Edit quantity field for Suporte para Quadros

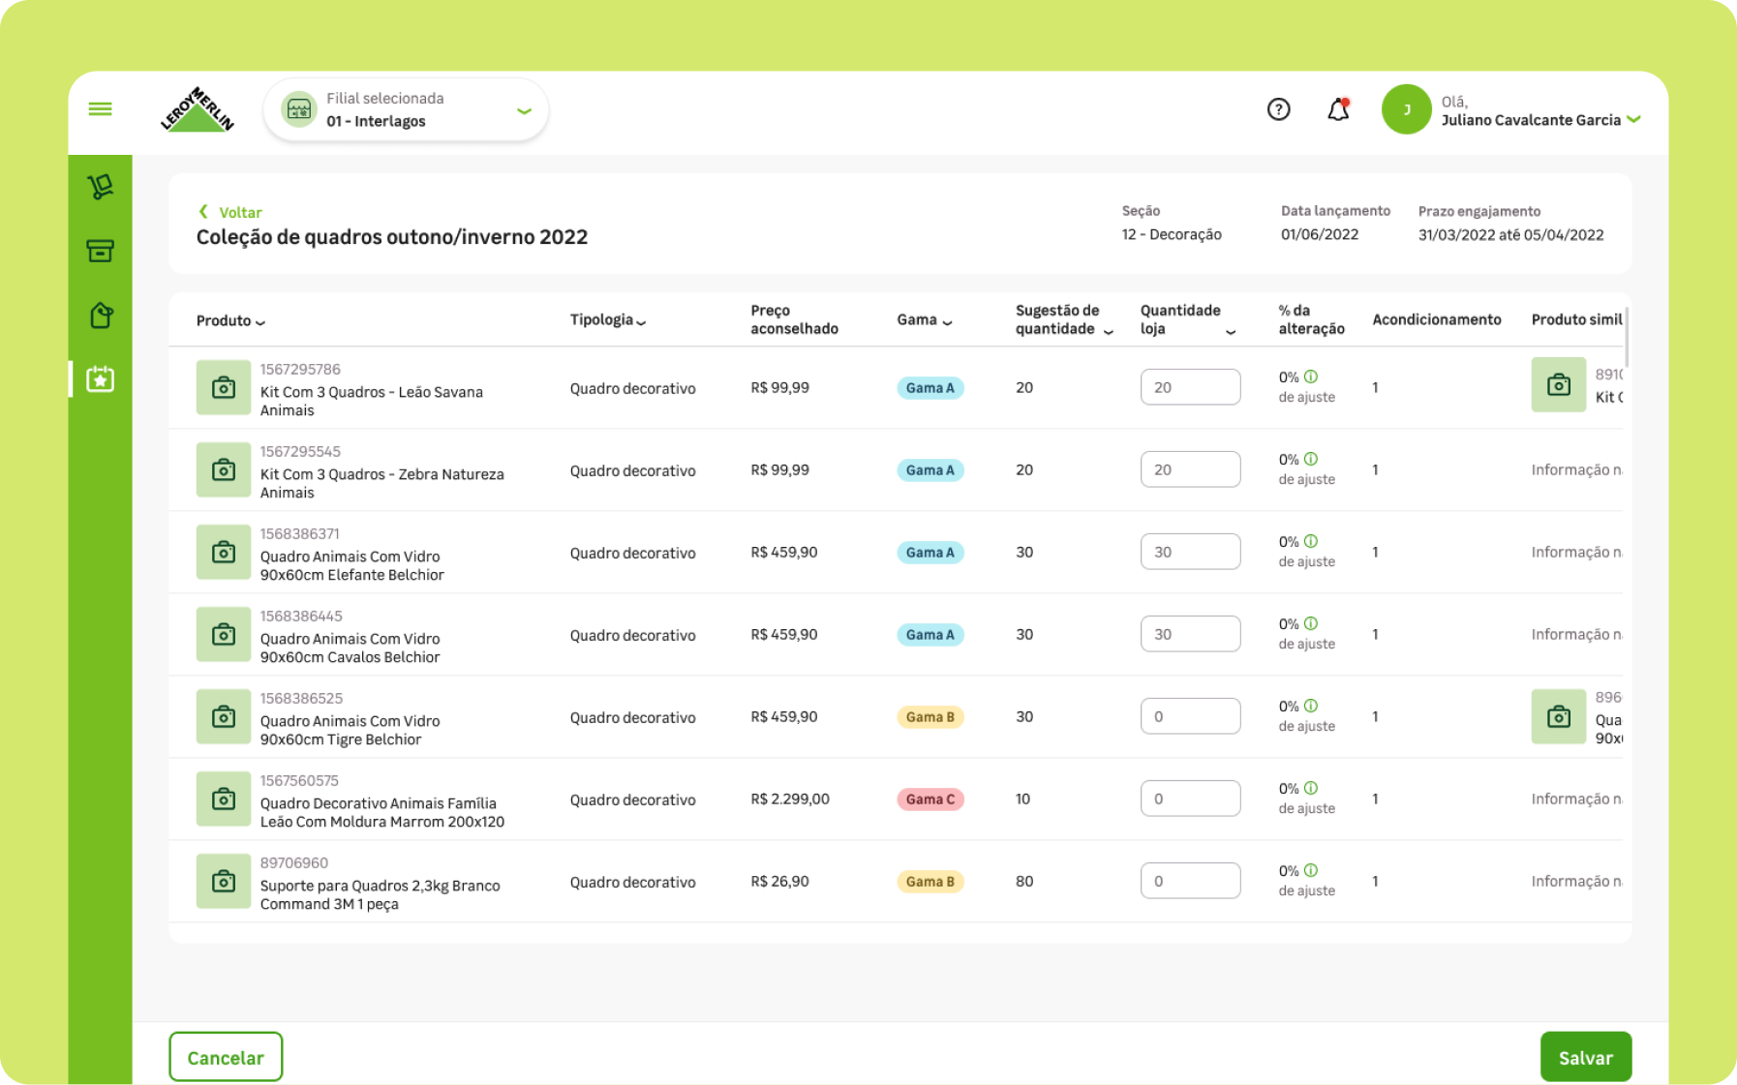click(1190, 881)
